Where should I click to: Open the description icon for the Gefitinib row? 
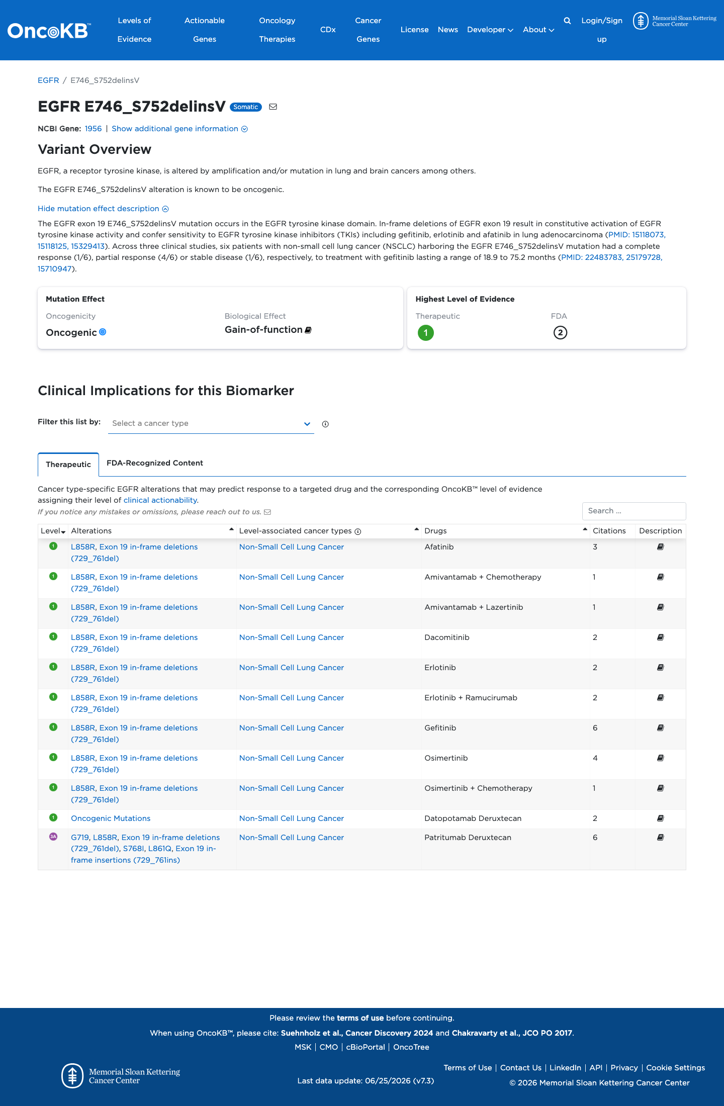[x=661, y=728]
